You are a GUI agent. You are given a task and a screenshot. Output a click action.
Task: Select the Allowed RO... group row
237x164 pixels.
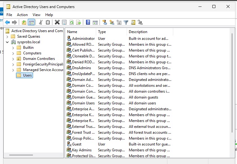119,44
